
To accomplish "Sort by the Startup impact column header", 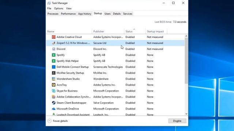I will tap(156, 31).
